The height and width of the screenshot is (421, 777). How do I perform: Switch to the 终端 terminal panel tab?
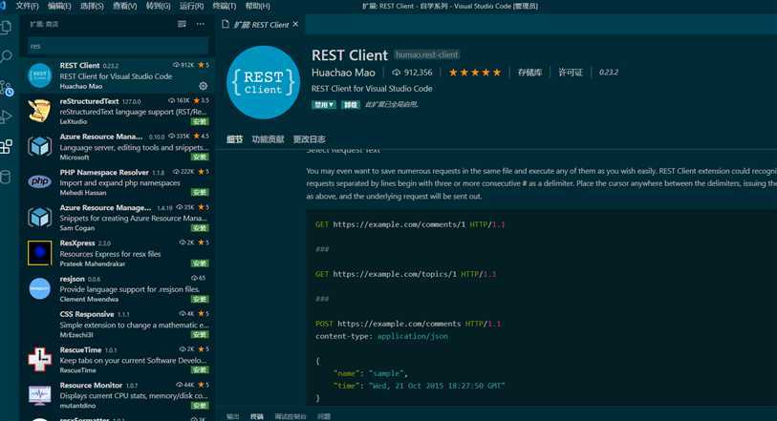[x=257, y=416]
